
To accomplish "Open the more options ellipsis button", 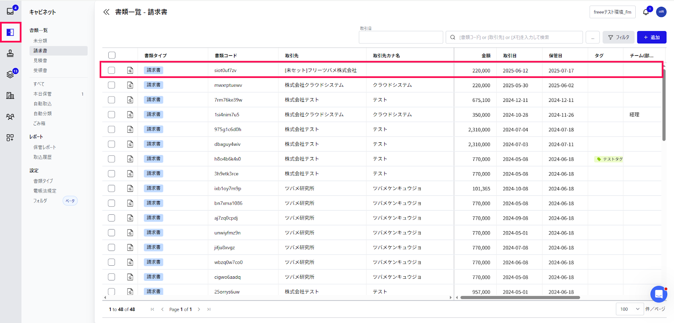I will point(593,37).
